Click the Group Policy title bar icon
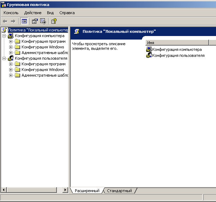This screenshot has height=202, width=216. 4,5
